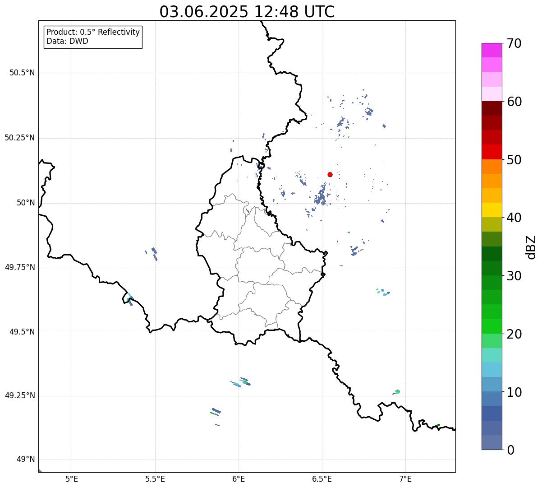Click the yellow colorbar segment above 40
542x488 pixels.
(491, 210)
